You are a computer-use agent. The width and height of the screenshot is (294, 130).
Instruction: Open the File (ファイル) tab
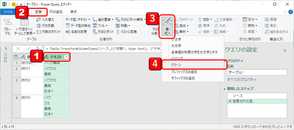coord(8,12)
